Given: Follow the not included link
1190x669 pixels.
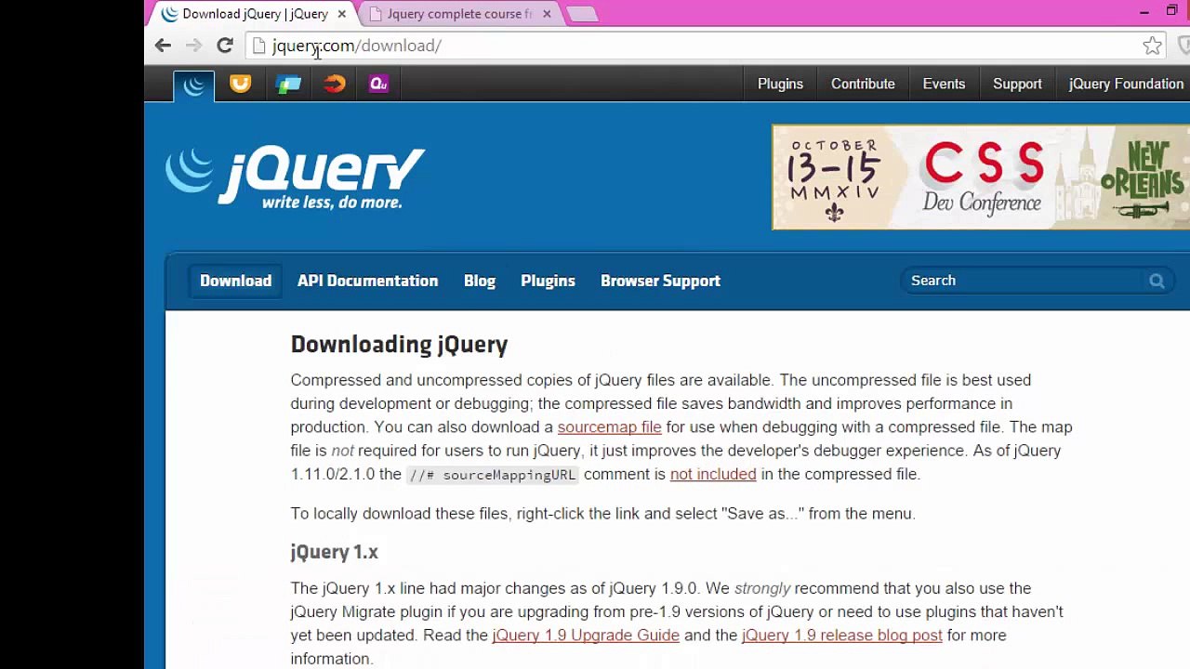Looking at the screenshot, I should (713, 474).
